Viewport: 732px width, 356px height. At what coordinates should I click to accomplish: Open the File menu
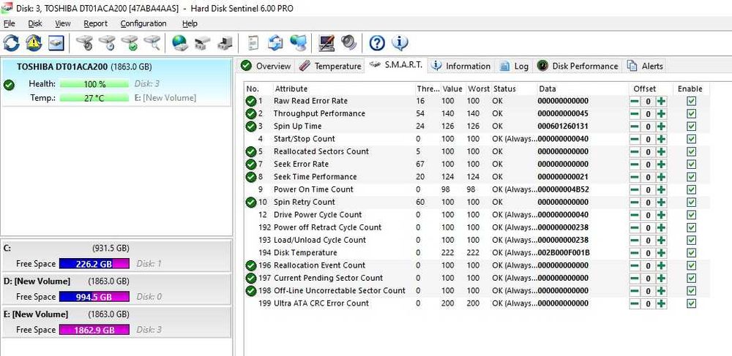pos(9,23)
